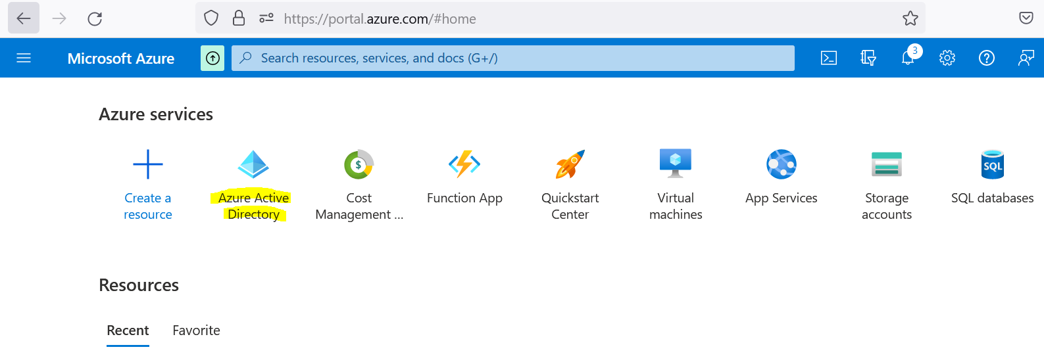Click the App Services label
The width and height of the screenshot is (1044, 364).
click(x=782, y=198)
